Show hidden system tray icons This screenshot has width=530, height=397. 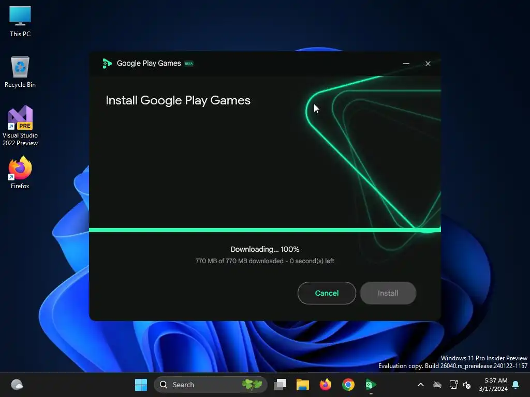(421, 385)
